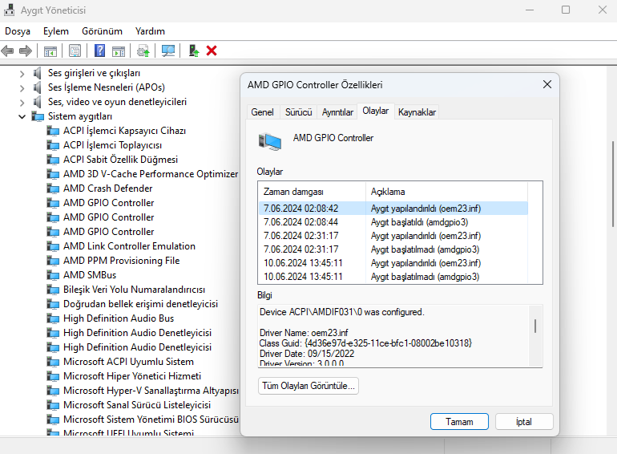Viewport: 617px width, 454px height.
Task: Select Doğrudan bellek erişimi denetleyicisi
Action: click(x=140, y=304)
